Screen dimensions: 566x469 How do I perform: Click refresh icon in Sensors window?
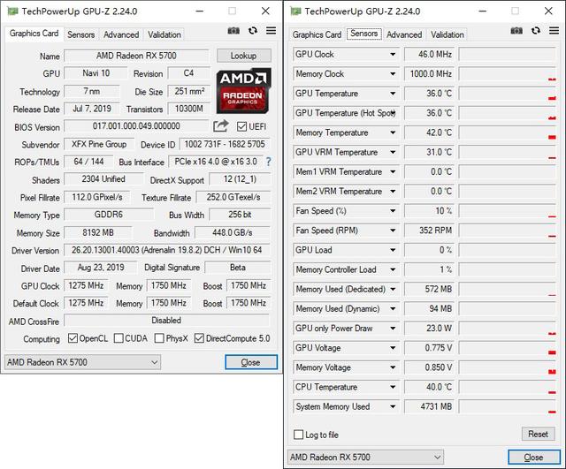pos(536,31)
